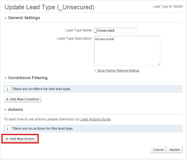187x160 pixels.
Task: Open the Lead Actions Guide link
Action: point(95,119)
